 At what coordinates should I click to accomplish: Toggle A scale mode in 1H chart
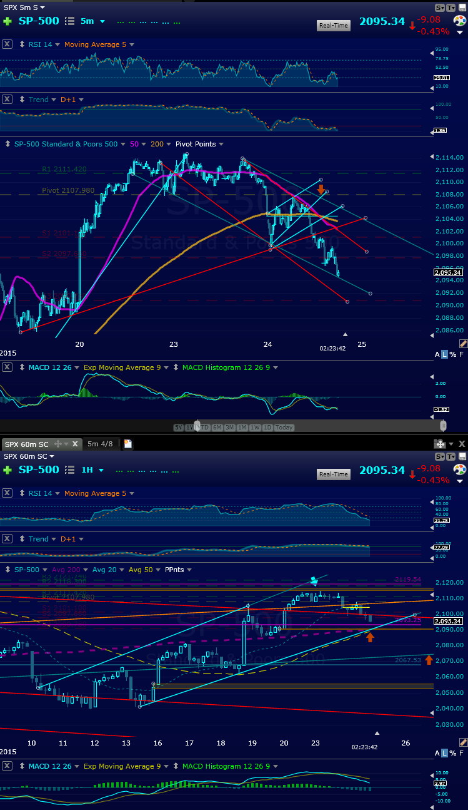(437, 752)
